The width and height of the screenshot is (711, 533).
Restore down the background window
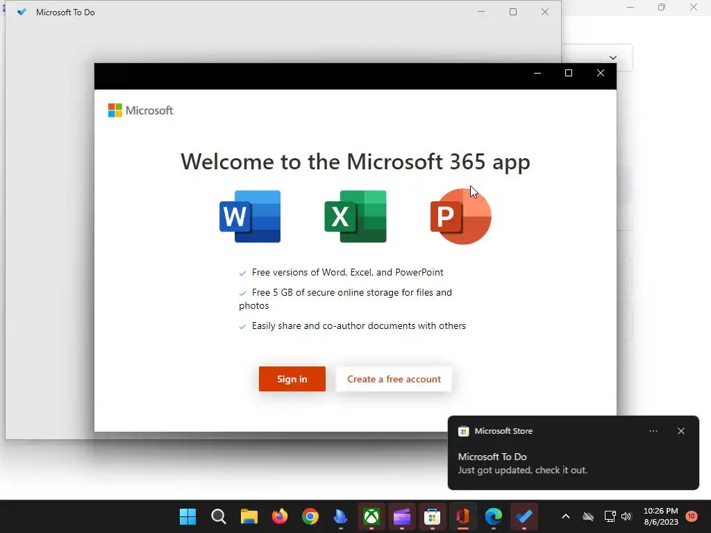click(662, 7)
